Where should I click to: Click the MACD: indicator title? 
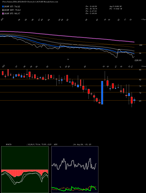pyautogui.click(x=8, y=144)
